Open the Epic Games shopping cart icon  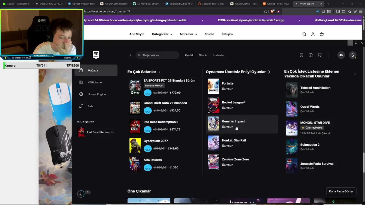pyautogui.click(x=320, y=55)
